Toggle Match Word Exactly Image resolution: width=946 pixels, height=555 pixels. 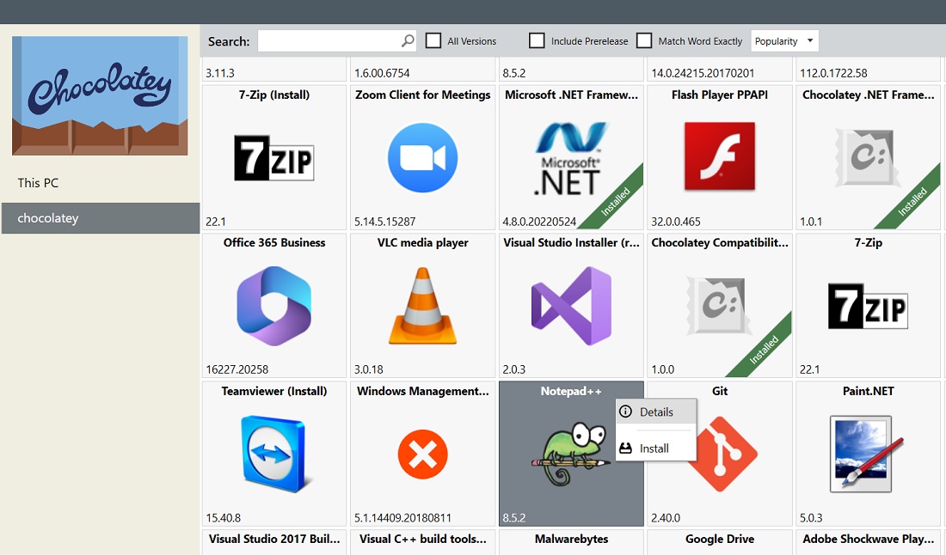pyautogui.click(x=644, y=40)
